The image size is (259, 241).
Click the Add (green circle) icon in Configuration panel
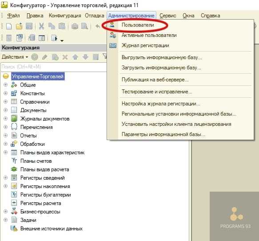coord(35,57)
